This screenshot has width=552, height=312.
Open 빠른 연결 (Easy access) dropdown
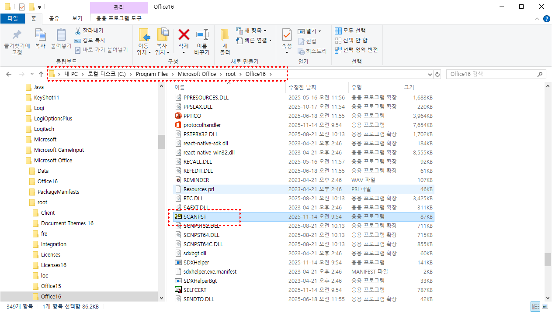(x=253, y=40)
